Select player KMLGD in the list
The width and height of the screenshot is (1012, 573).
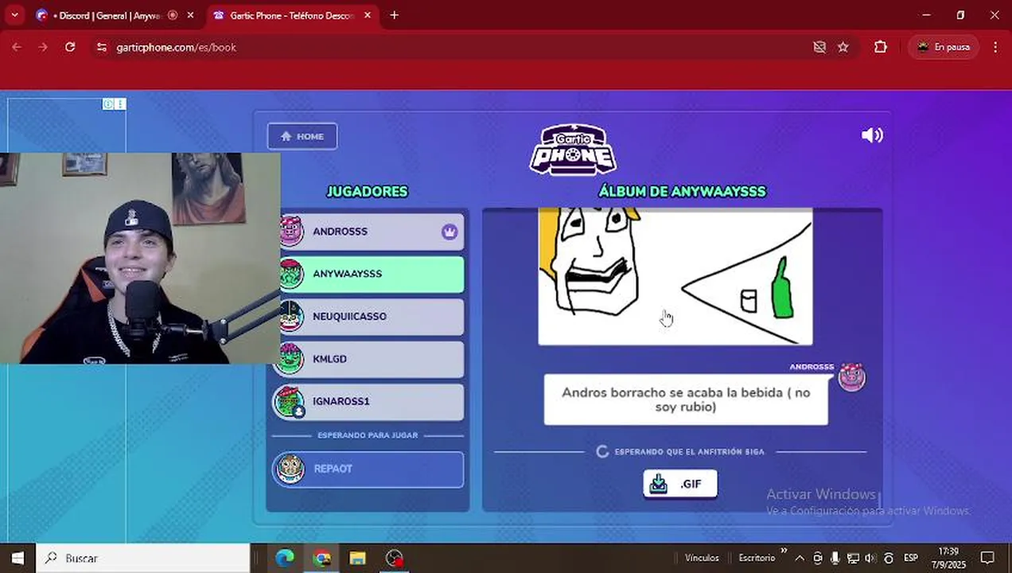click(x=369, y=359)
